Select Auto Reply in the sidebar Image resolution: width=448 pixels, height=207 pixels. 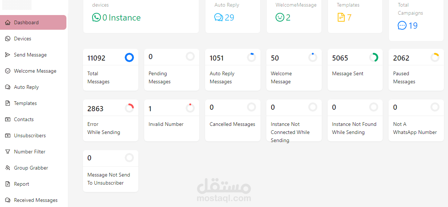(33, 87)
